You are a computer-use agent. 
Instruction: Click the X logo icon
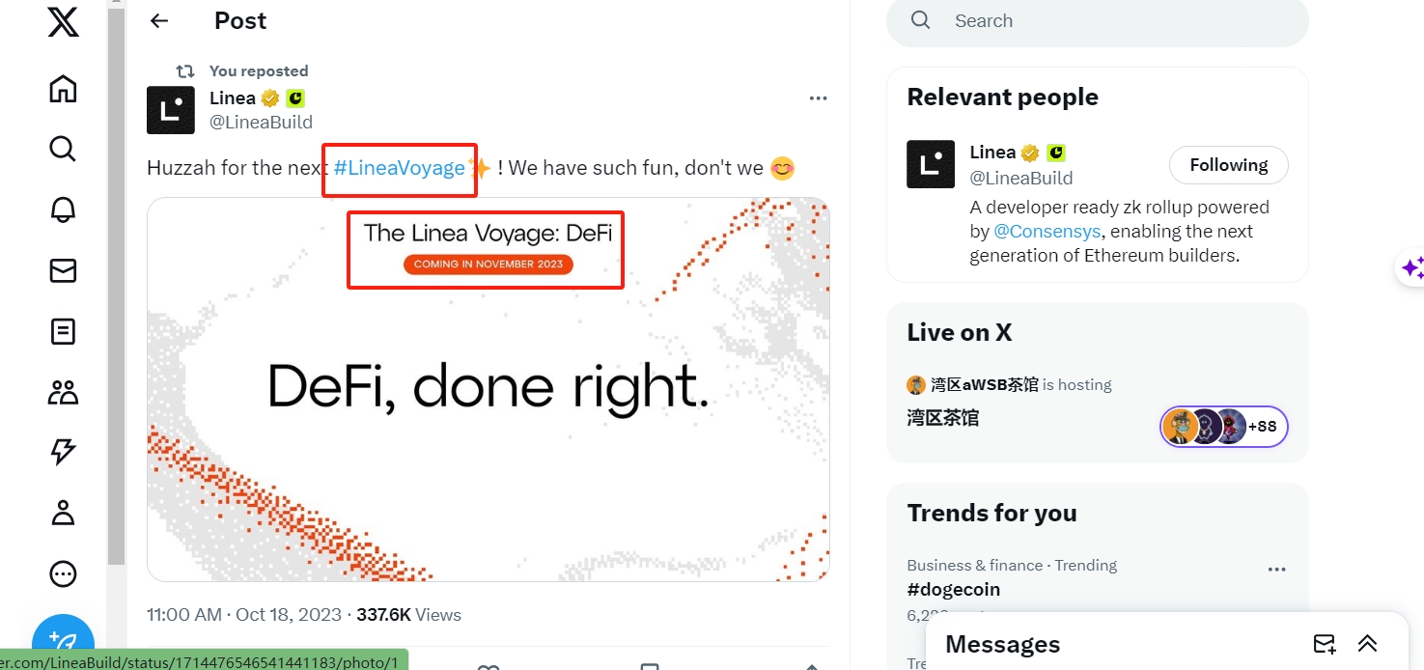click(64, 22)
